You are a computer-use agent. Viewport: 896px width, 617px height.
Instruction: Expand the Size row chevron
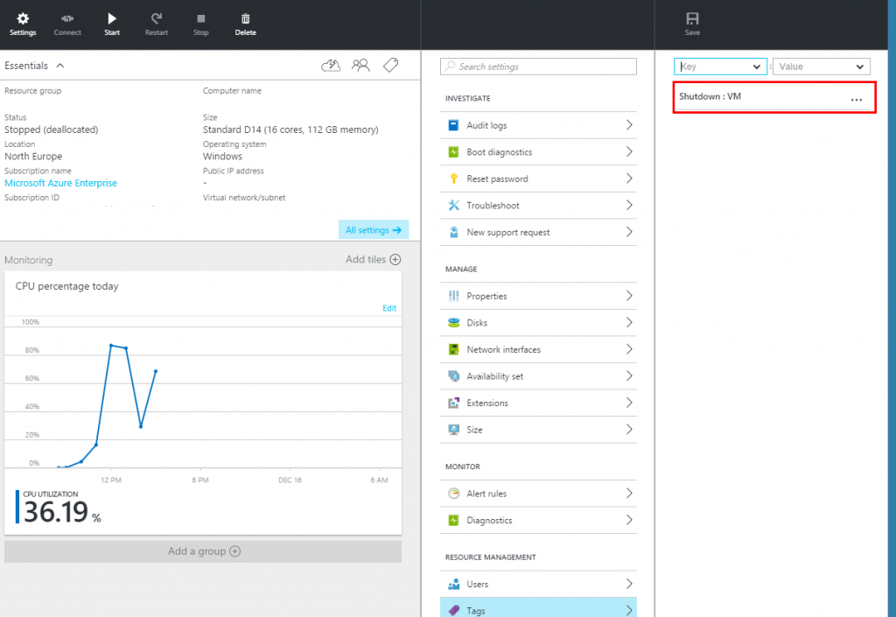click(x=629, y=429)
